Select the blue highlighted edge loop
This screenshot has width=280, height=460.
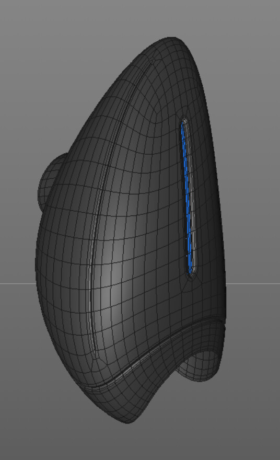click(x=186, y=197)
